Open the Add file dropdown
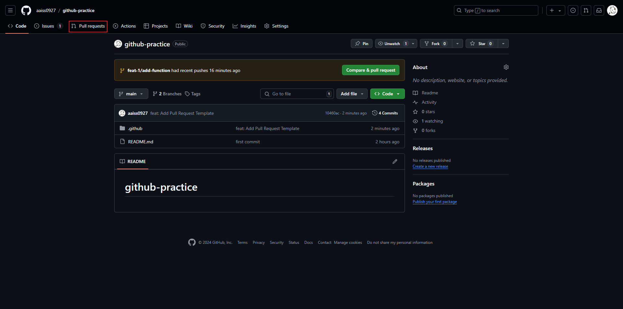Screen dimensions: 623x309 click(x=352, y=94)
